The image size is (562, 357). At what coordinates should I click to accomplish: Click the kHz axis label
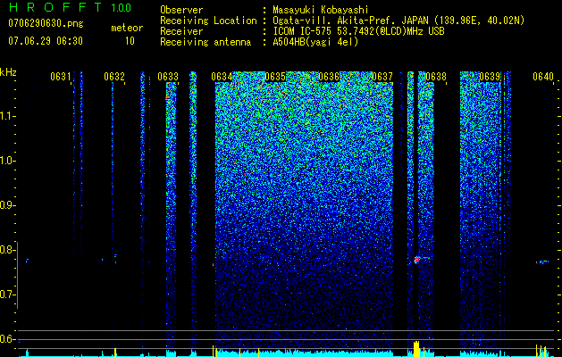tap(8, 72)
